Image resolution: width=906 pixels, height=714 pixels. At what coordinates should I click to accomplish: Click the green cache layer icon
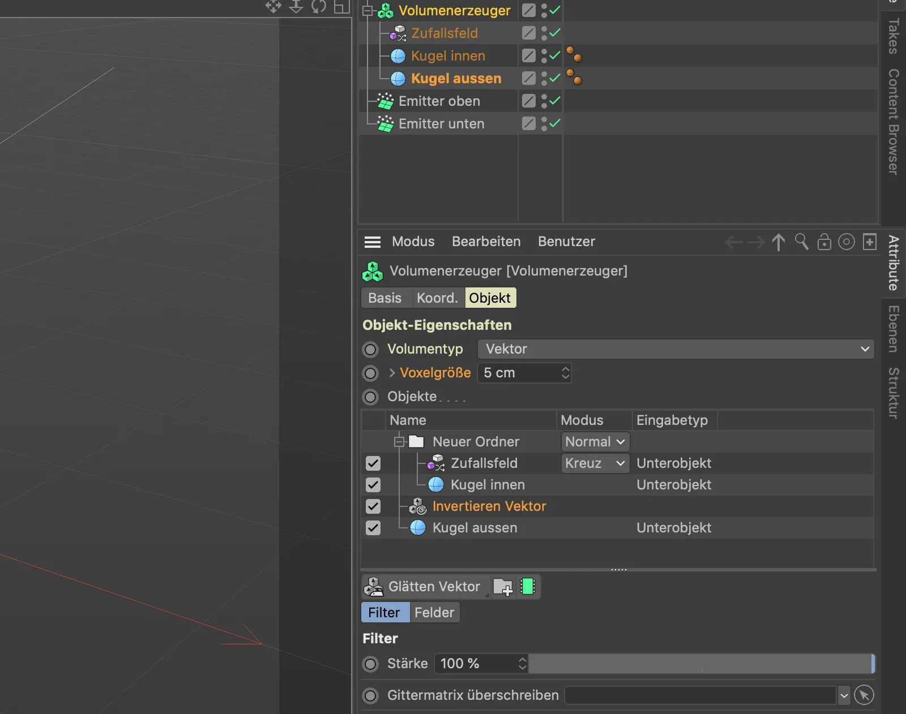coord(528,587)
